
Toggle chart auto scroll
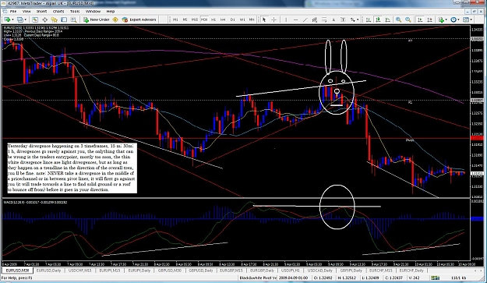point(420,19)
